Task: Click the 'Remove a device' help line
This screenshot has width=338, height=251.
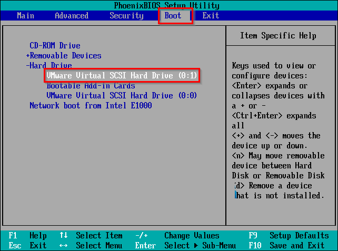Action: click(x=280, y=186)
